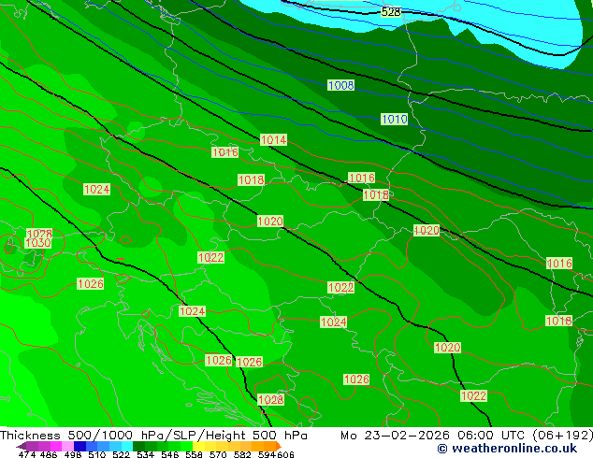Click the 510 legend value
This screenshot has width=593, height=458.
click(97, 454)
